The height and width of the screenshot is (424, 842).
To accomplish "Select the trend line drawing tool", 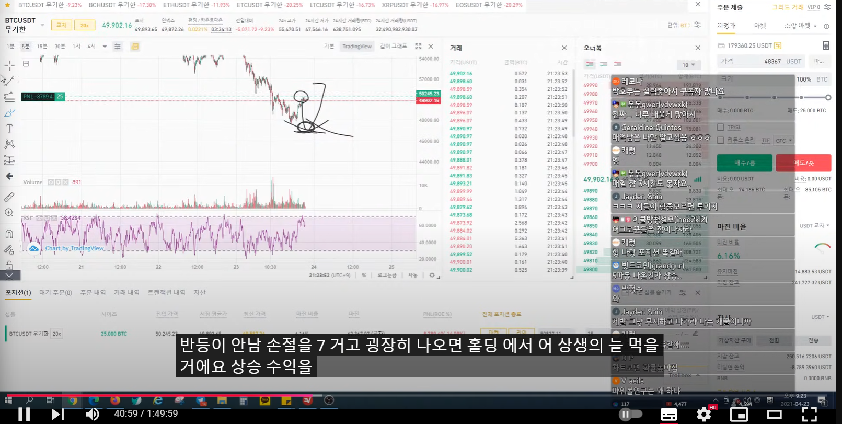I will pyautogui.click(x=9, y=81).
